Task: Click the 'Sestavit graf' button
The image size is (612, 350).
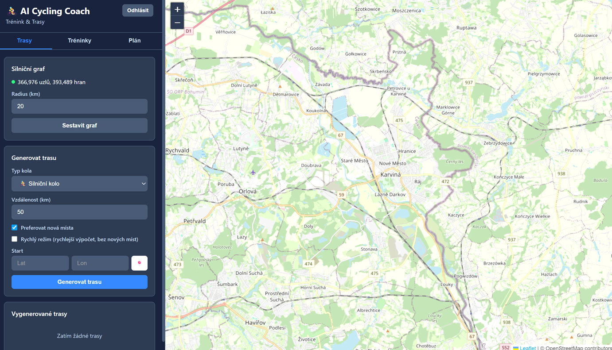Action: click(x=79, y=125)
